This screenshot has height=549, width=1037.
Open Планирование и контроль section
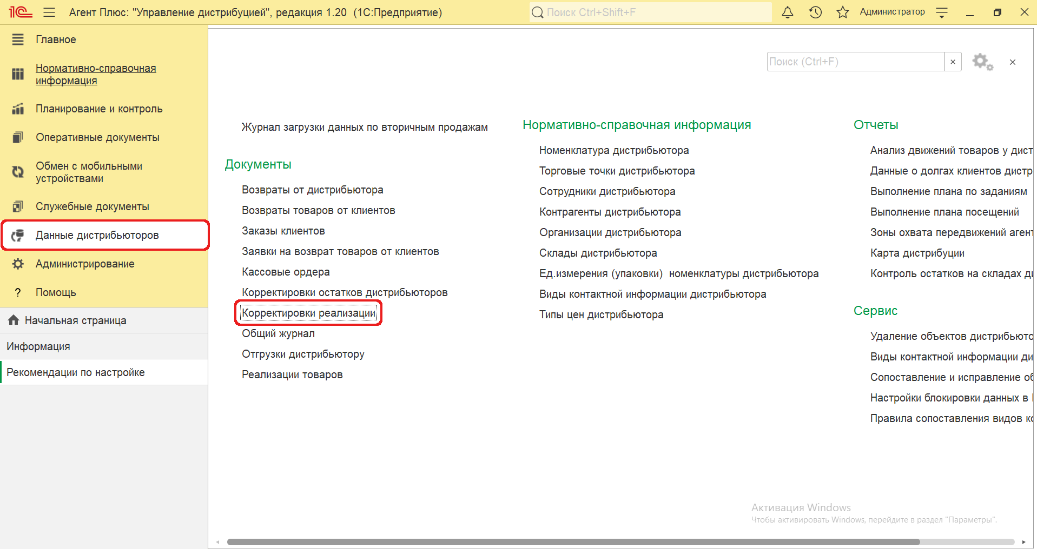coord(104,109)
